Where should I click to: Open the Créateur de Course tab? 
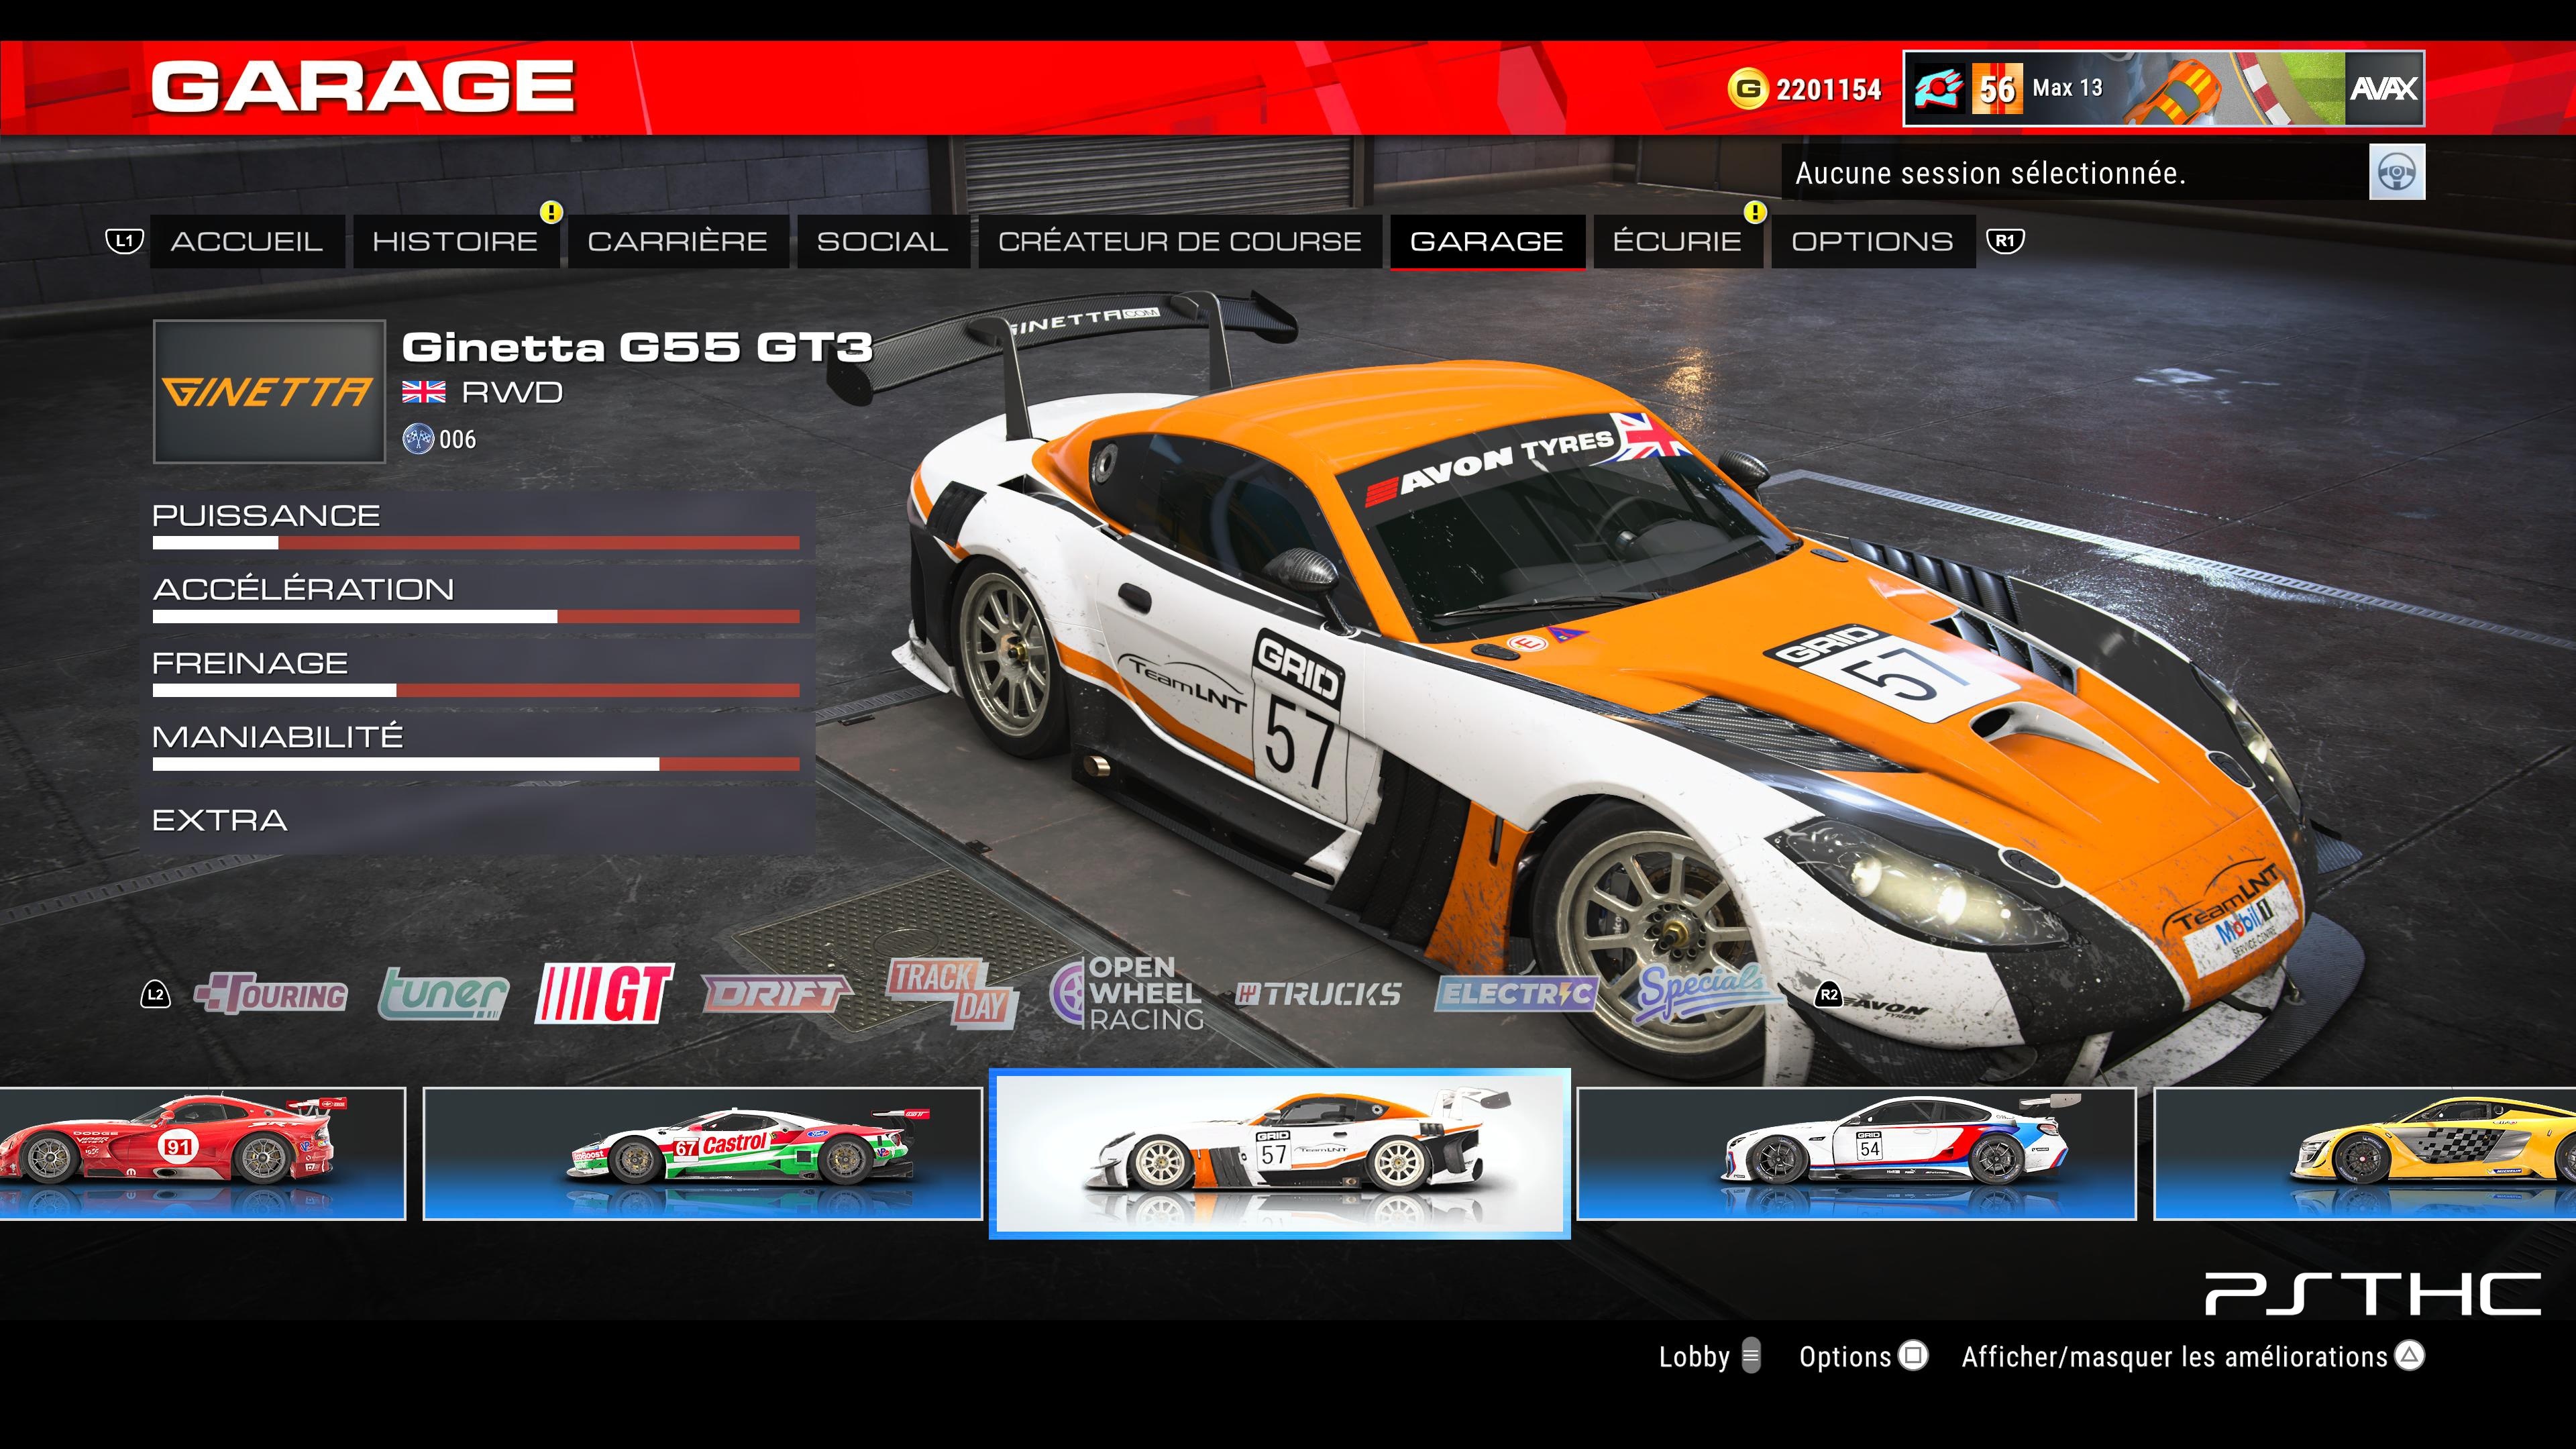pyautogui.click(x=1180, y=241)
